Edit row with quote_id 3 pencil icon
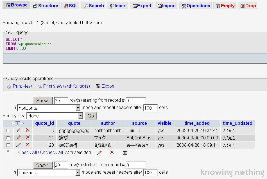Image resolution: width=267 pixels, height=179 pixels. tap(18, 130)
